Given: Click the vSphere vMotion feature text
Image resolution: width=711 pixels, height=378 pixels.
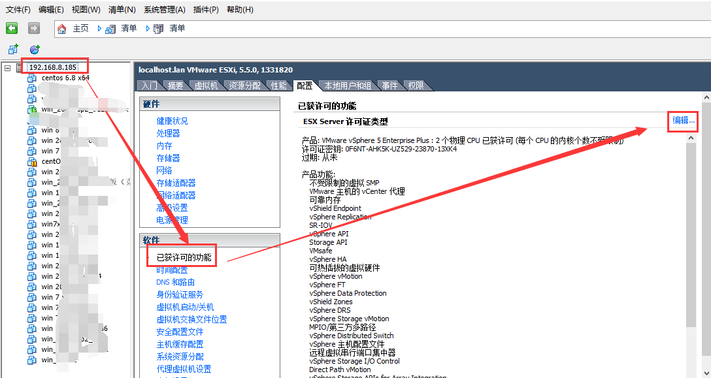Looking at the screenshot, I should coord(336,276).
